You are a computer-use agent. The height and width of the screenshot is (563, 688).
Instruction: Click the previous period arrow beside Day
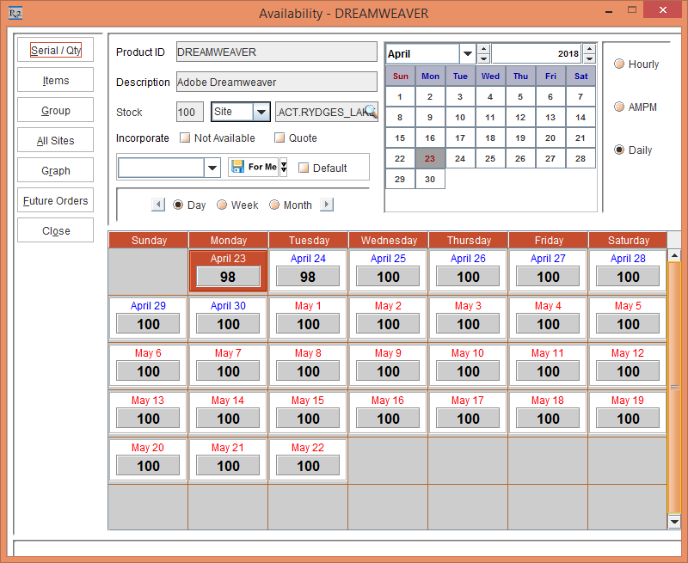158,205
